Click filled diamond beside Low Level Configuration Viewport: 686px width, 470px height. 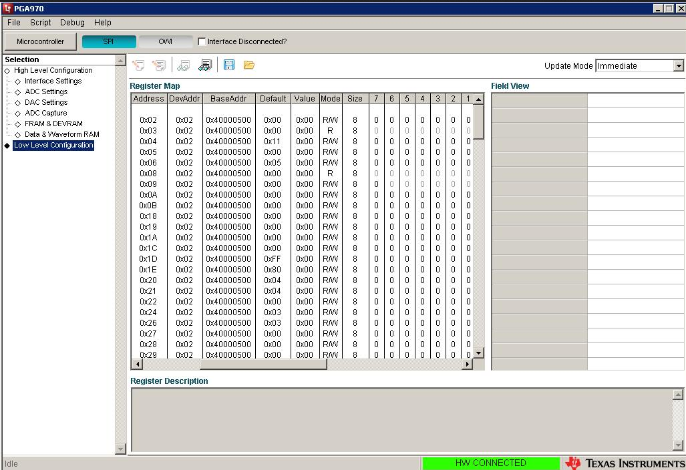[7, 146]
